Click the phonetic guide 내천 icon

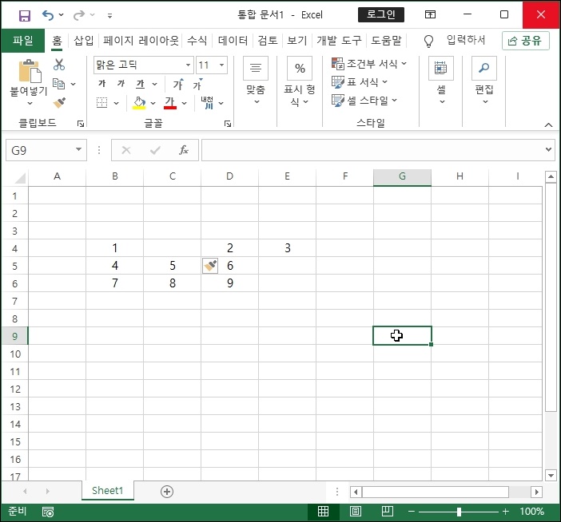[x=207, y=102]
